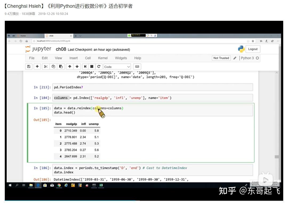Screen dimensions: 288x203
Task: Open the Insert menu
Action: (74, 58)
